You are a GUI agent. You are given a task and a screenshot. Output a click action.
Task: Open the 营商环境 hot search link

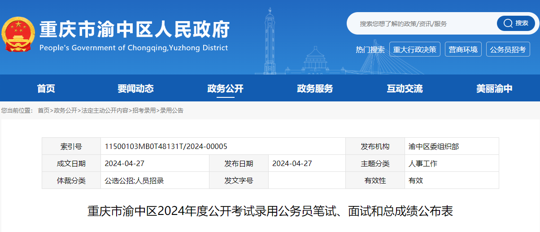(464, 49)
